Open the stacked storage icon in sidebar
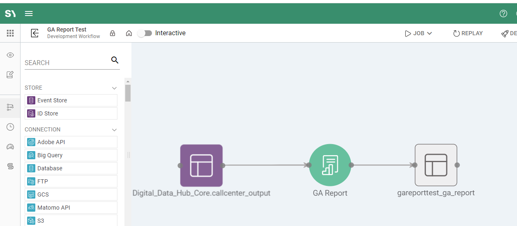 10,166
